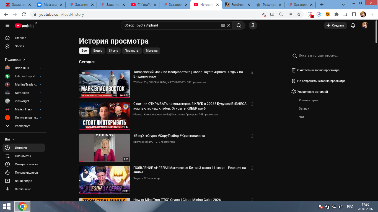Image resolution: width=378 pixels, height=212 pixels.
Task: Open Майкл Наки subscription channel
Action: click(24, 109)
